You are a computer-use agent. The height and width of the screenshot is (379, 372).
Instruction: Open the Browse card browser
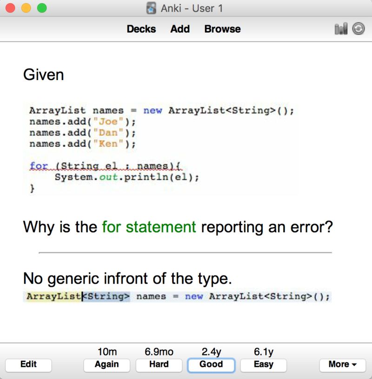click(x=222, y=29)
